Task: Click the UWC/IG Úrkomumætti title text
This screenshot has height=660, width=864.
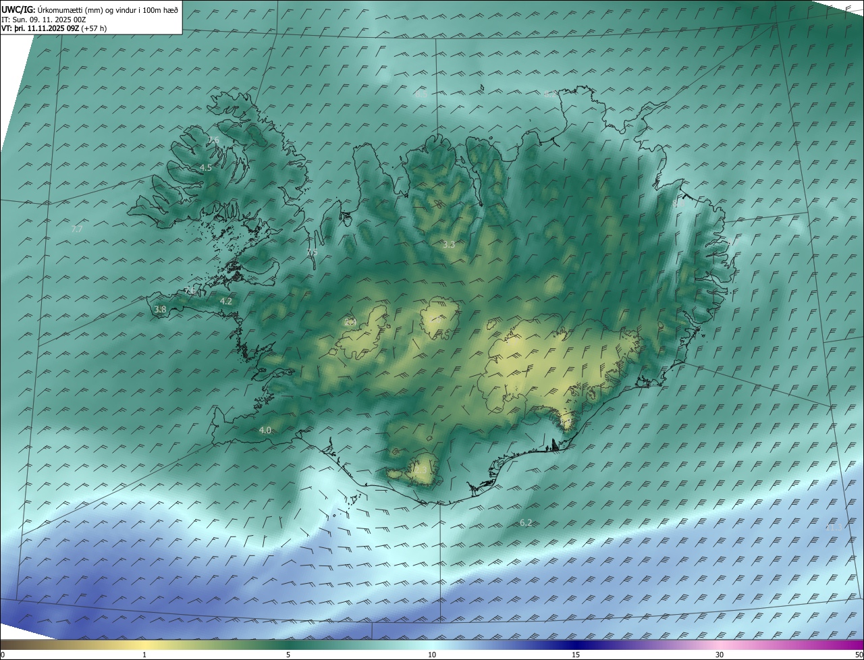Action: 88,9
